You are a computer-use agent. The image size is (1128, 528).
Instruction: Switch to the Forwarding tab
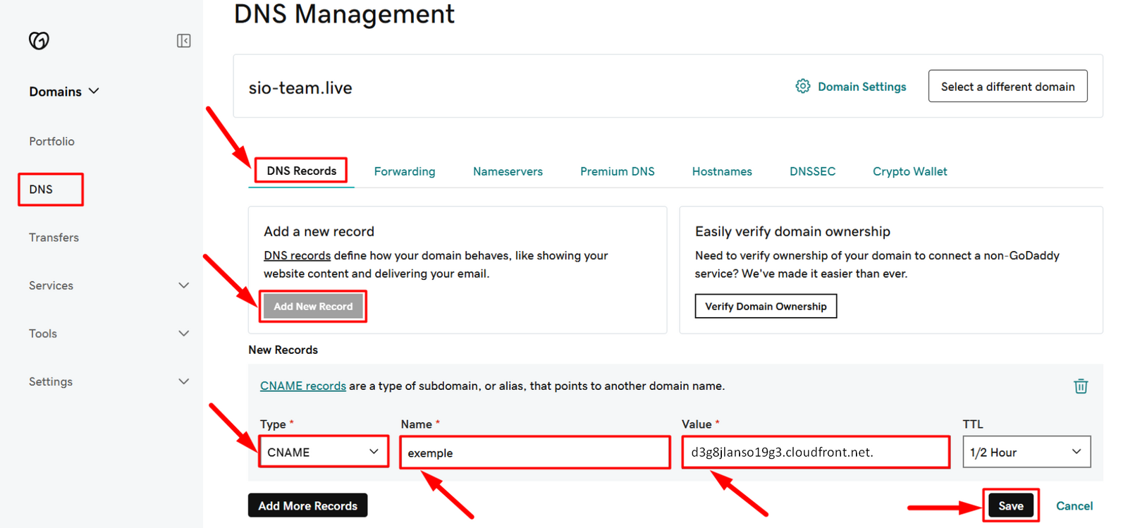click(405, 171)
